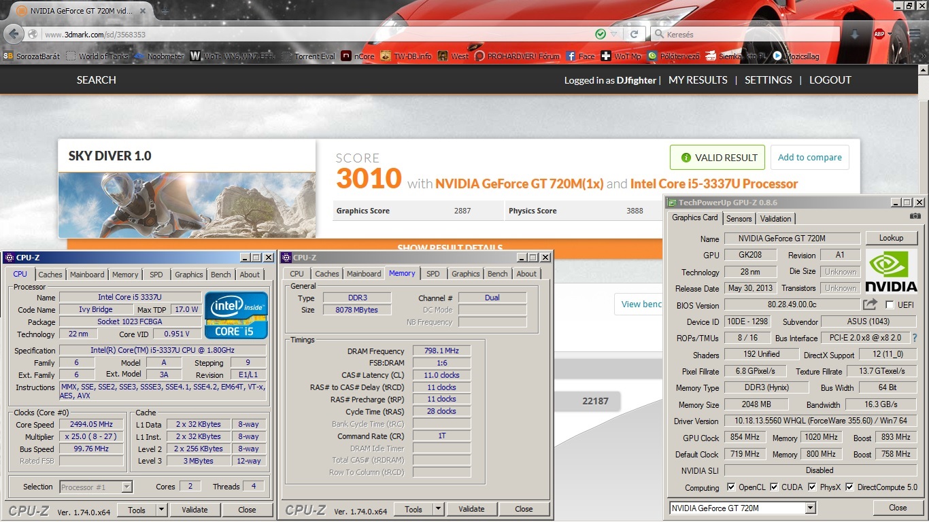Open the Face (Facebook) bookmark
The width and height of the screenshot is (929, 522).
(580, 56)
